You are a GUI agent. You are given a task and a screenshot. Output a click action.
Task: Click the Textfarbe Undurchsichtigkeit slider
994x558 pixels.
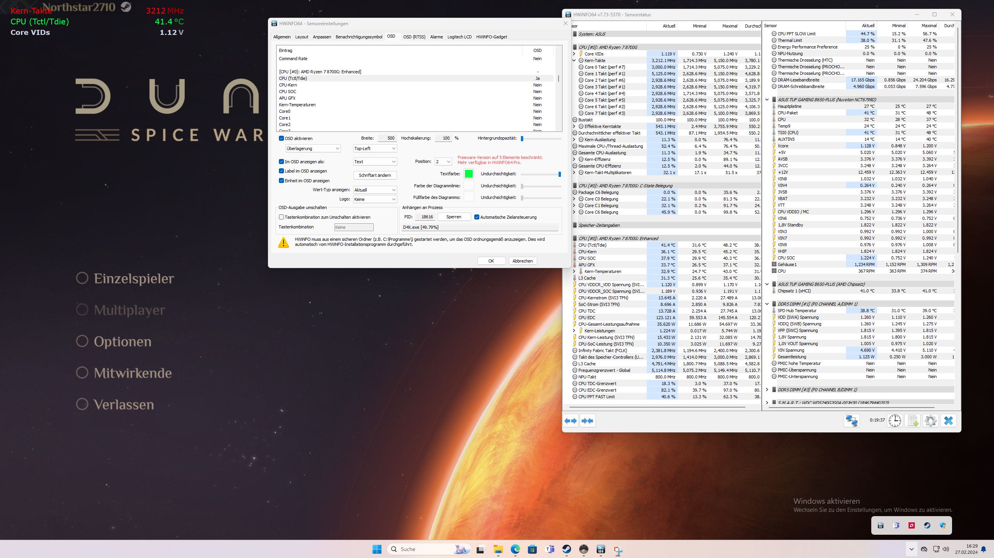[541, 174]
